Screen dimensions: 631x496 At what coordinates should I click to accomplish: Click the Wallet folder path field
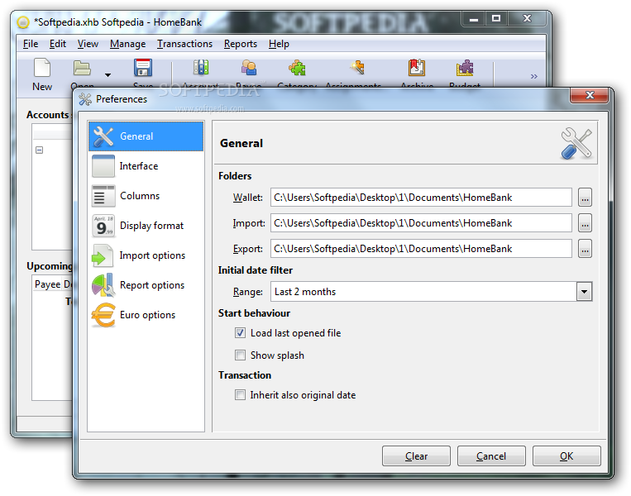coord(421,197)
